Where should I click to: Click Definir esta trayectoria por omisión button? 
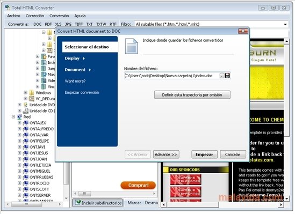(x=192, y=95)
